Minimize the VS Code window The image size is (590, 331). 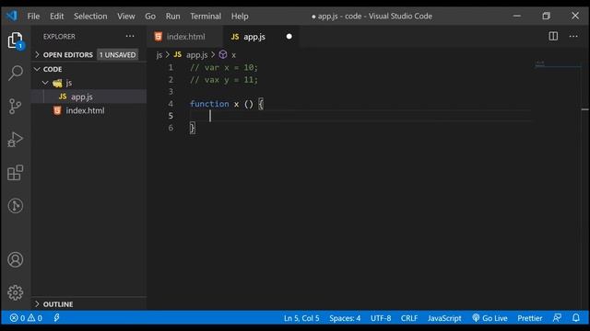[516, 16]
